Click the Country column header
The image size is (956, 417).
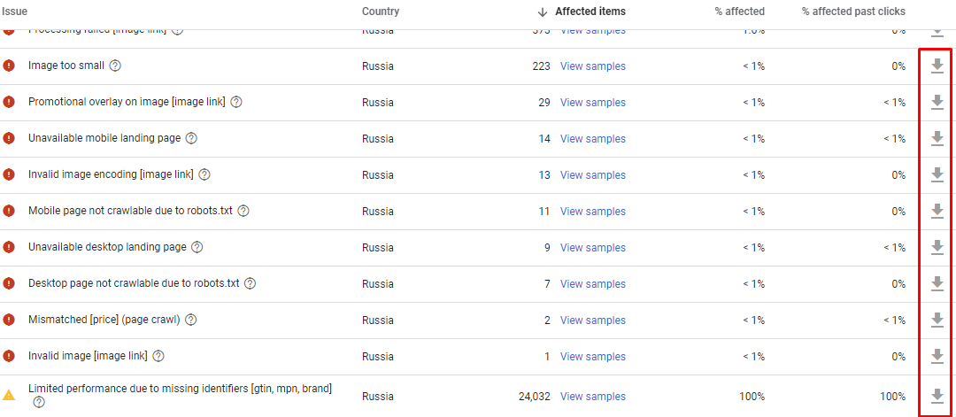click(x=381, y=12)
